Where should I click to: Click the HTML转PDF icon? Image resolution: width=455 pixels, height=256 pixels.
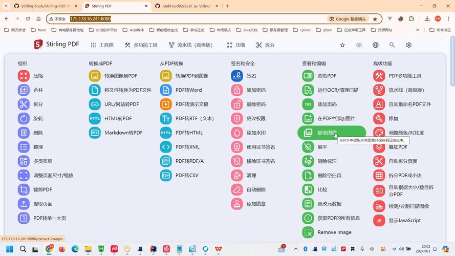pyautogui.click(x=95, y=118)
